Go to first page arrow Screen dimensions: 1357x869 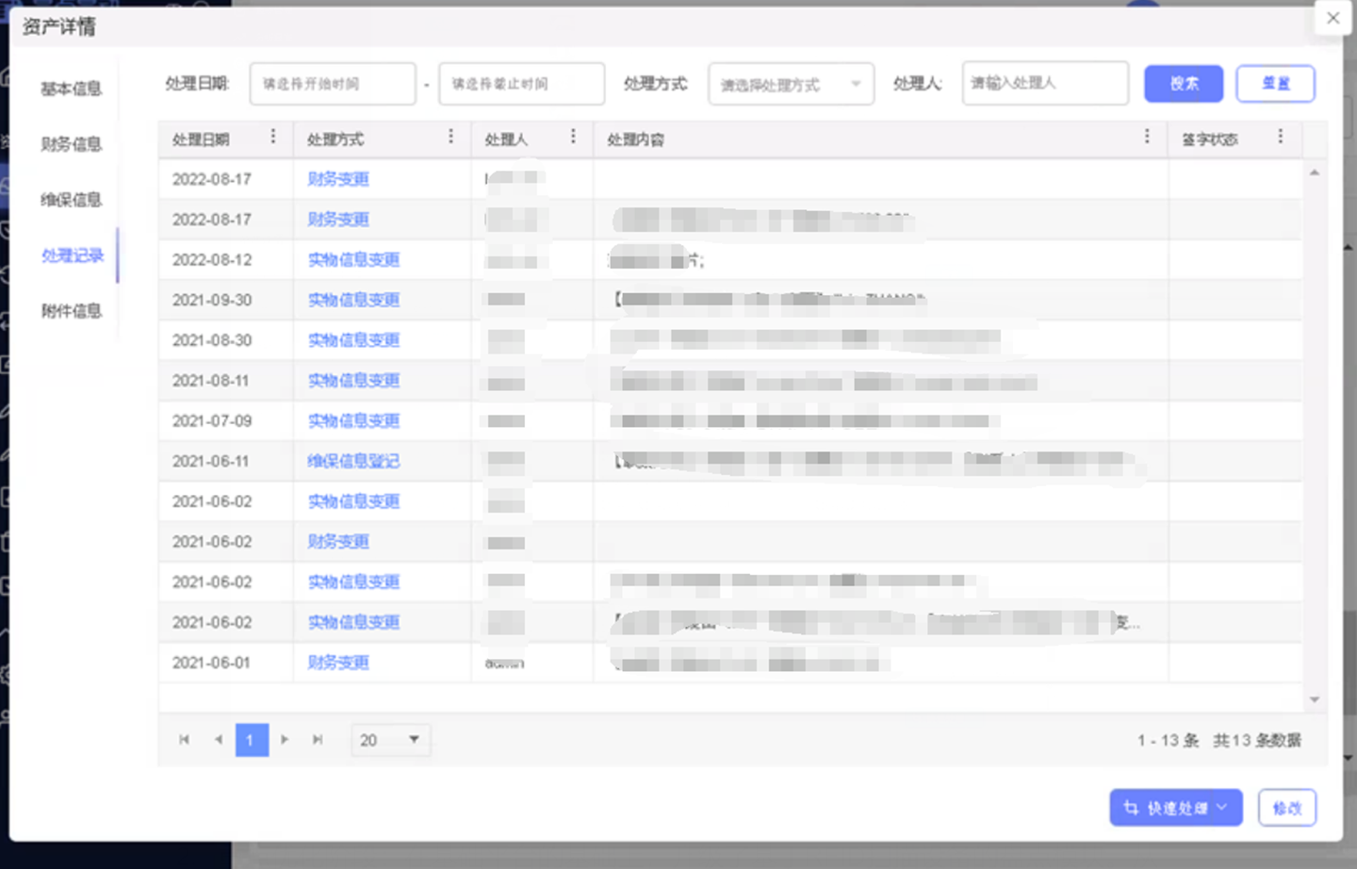(185, 740)
